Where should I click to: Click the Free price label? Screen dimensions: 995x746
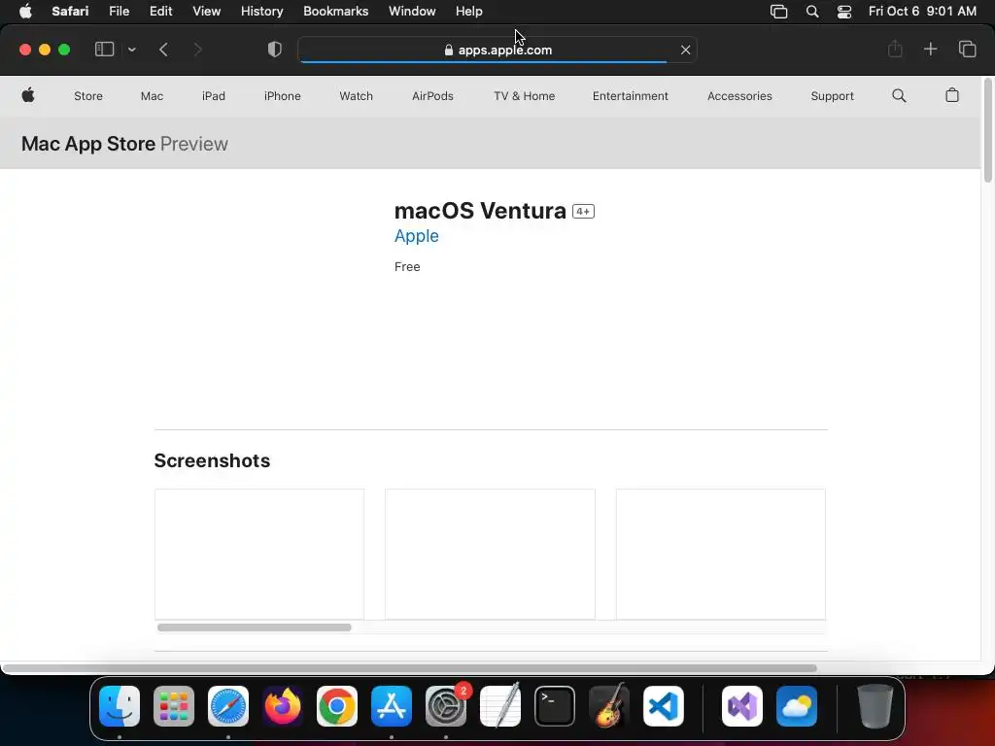click(407, 267)
